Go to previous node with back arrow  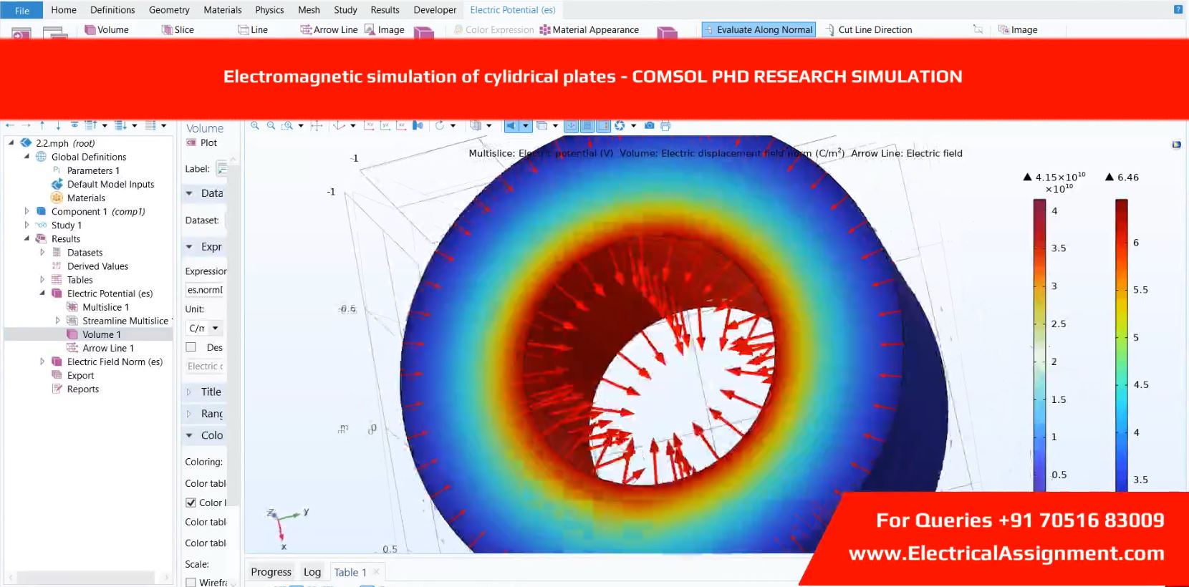tap(10, 125)
